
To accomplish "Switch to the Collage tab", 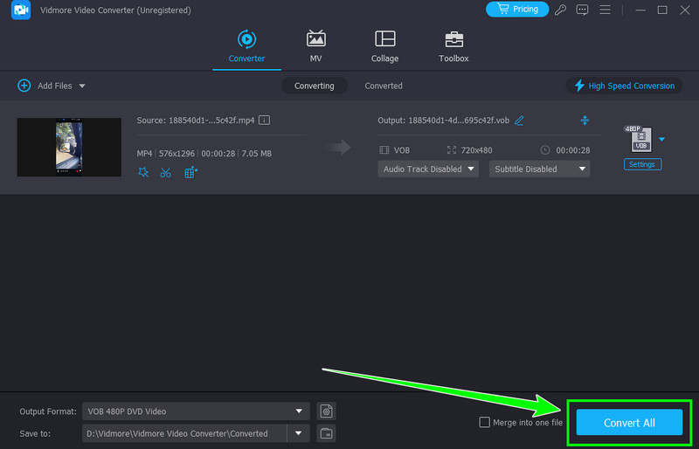I will pyautogui.click(x=384, y=46).
